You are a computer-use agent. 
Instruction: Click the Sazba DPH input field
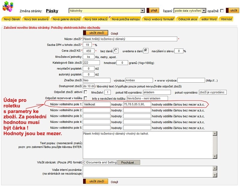coord(87,45)
